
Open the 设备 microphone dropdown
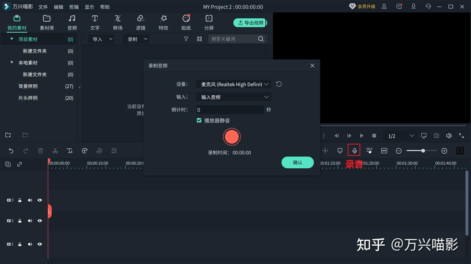(x=234, y=84)
